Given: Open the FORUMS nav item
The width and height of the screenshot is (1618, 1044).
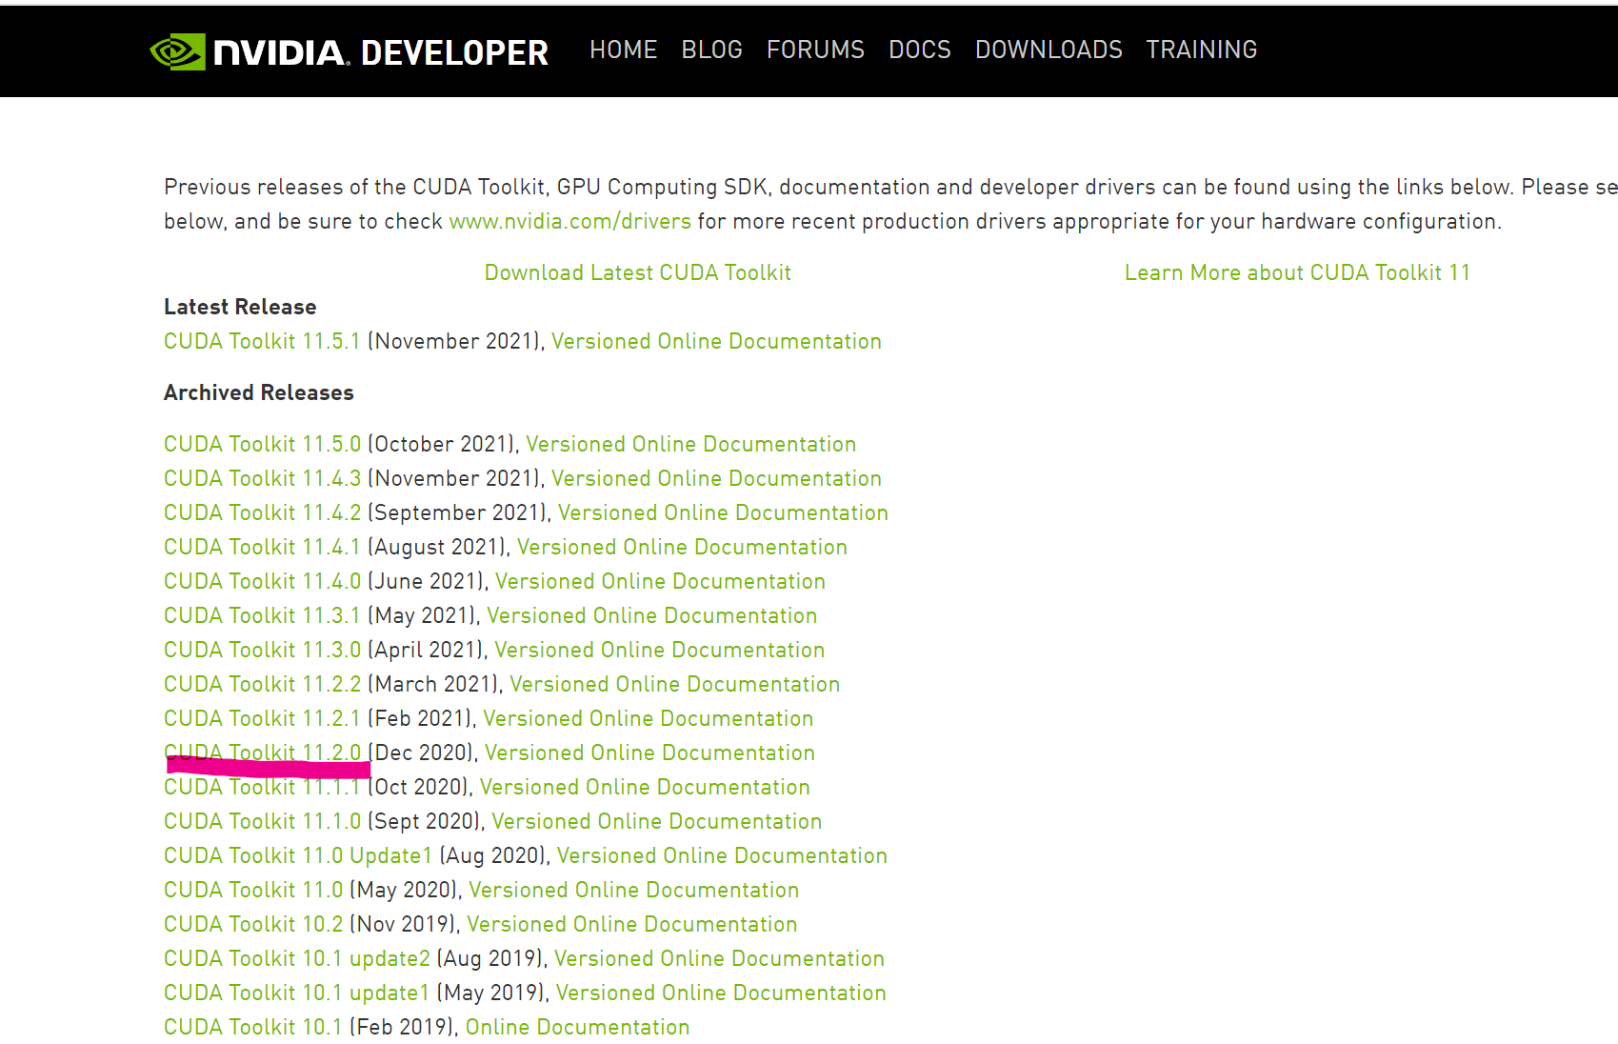Looking at the screenshot, I should pos(815,50).
